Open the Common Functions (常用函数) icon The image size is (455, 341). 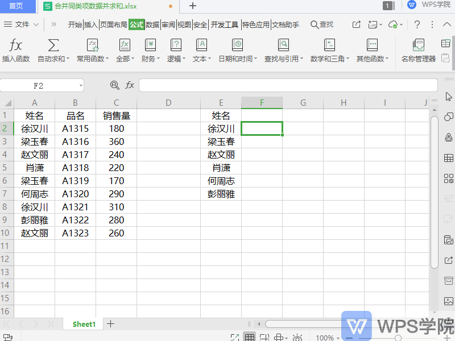click(x=93, y=45)
